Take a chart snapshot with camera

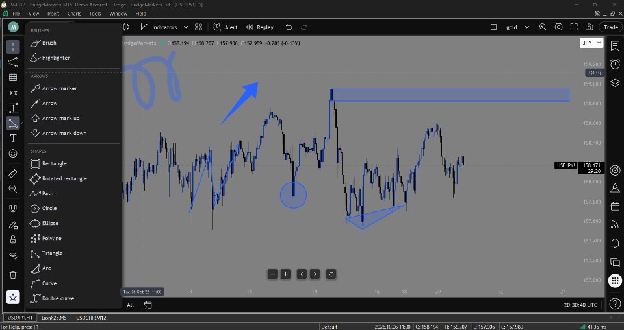click(589, 27)
